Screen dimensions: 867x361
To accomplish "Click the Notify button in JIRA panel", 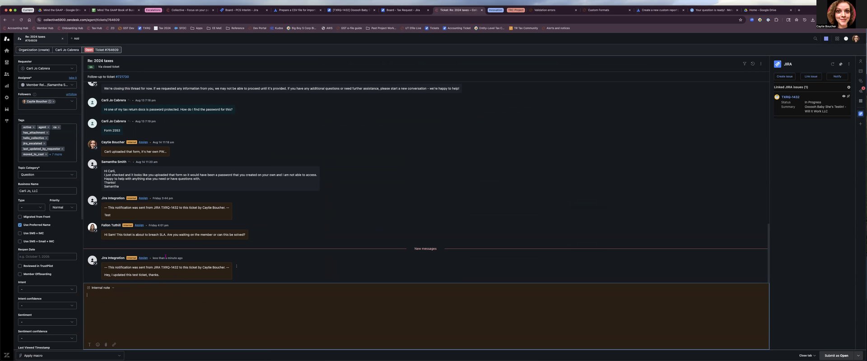I will coord(837,77).
